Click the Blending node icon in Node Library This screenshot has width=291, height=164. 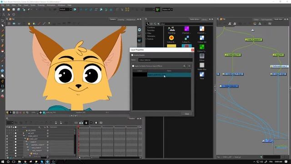(x=171, y=29)
